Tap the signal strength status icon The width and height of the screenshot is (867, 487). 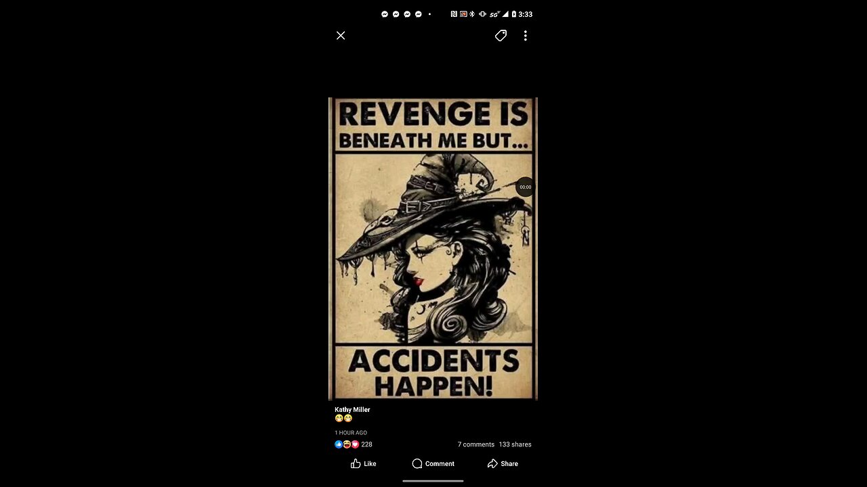click(x=505, y=14)
